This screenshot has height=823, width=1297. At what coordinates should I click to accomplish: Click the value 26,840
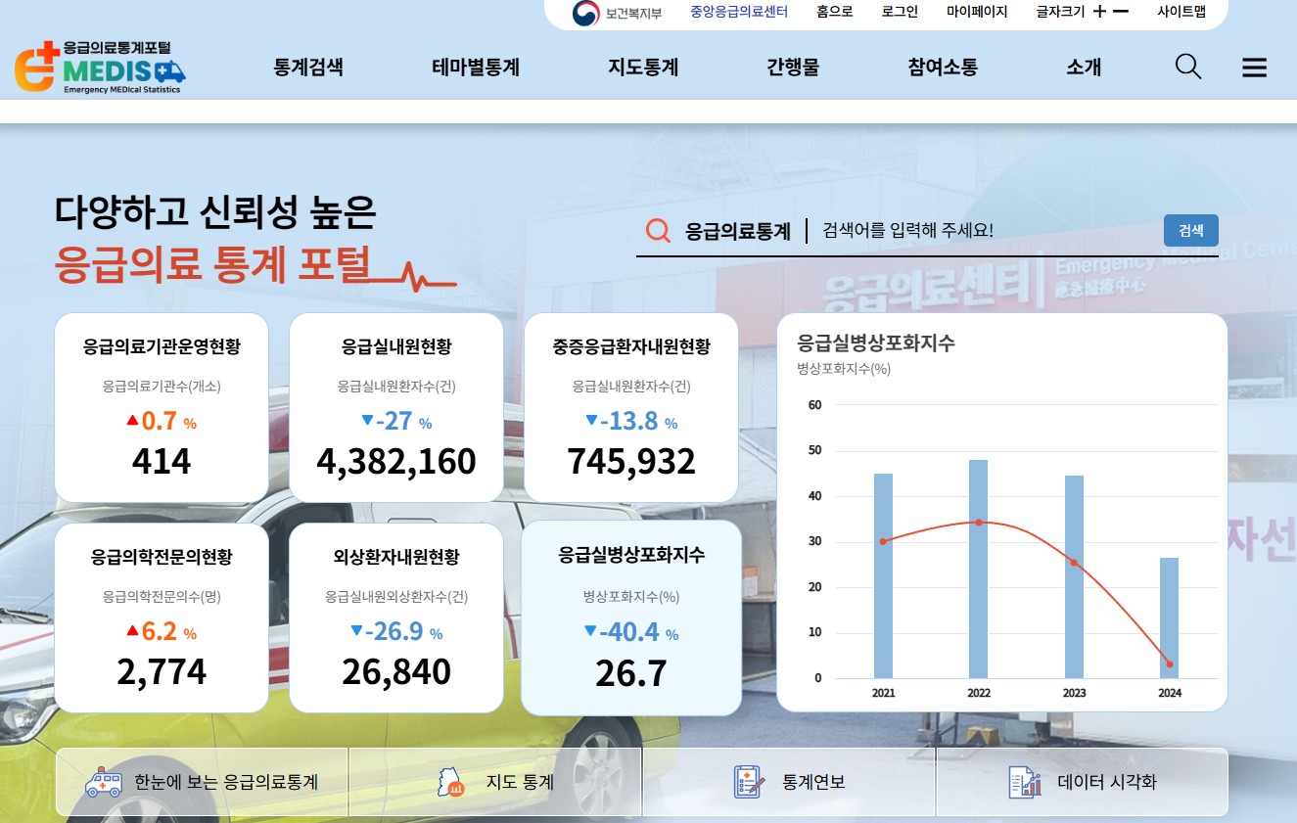(396, 671)
